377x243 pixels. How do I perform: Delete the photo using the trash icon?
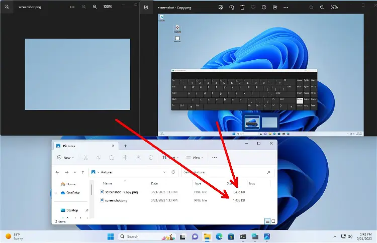coord(242,8)
